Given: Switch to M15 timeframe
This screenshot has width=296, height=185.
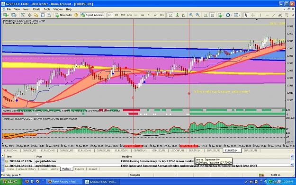Looking at the screenshot, I should coord(123,15).
